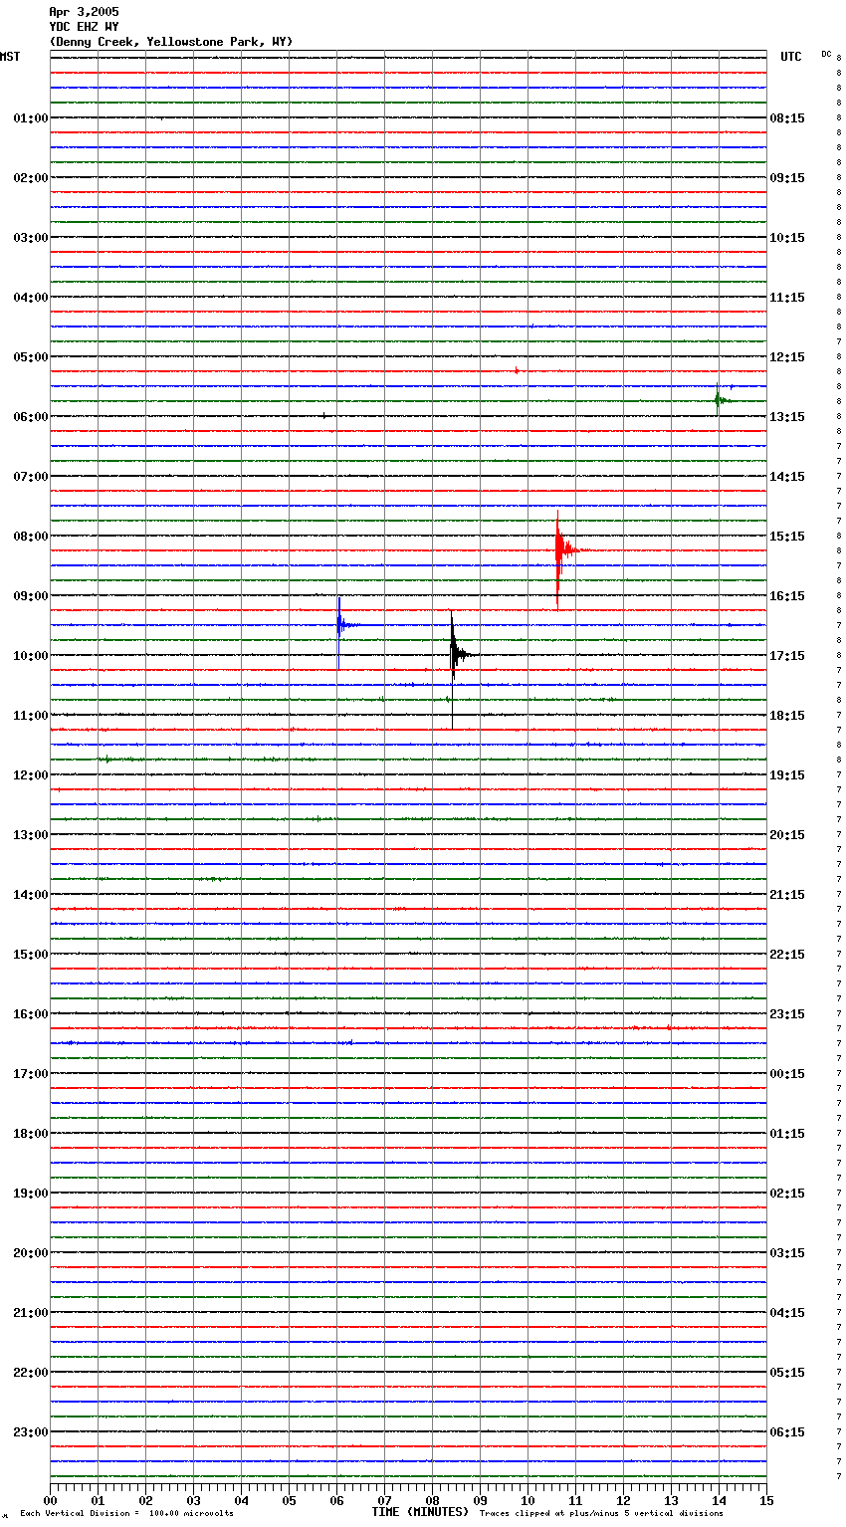846x1527 pixels.
Task: Select the 05:00 MST row label
Action: pyautogui.click(x=30, y=357)
